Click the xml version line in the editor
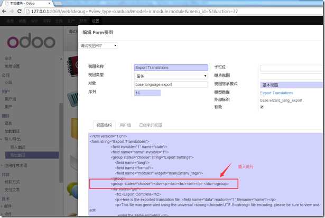This screenshot has width=325, height=218. (x=108, y=136)
